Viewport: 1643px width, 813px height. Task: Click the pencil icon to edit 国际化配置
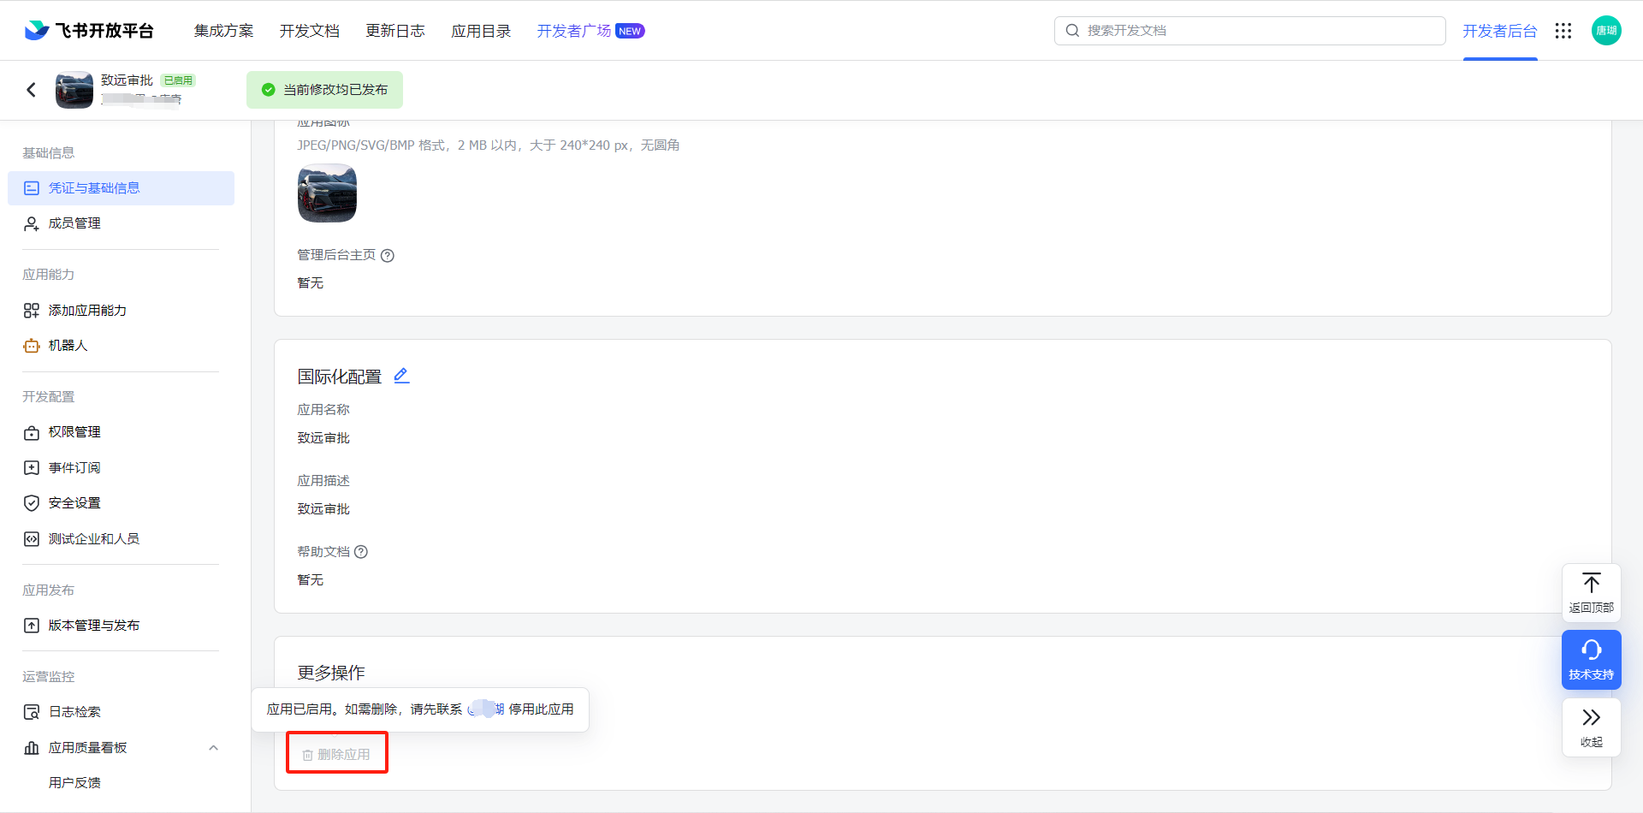pyautogui.click(x=401, y=375)
